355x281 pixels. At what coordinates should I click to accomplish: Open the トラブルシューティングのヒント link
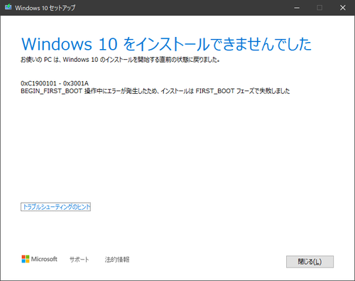pos(55,207)
